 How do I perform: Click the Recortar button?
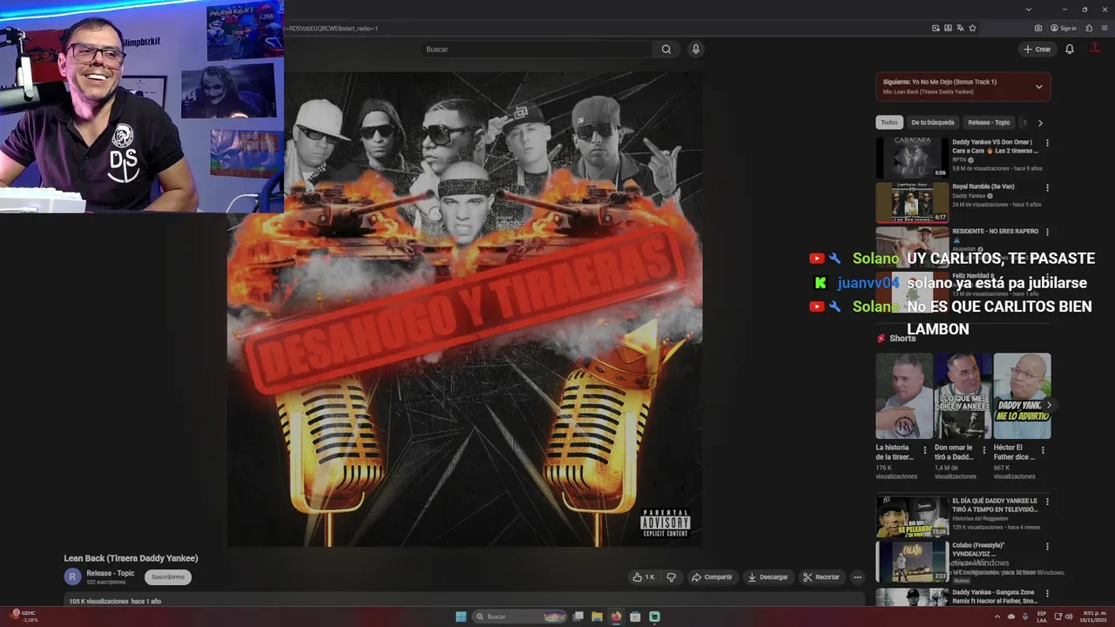tap(821, 577)
